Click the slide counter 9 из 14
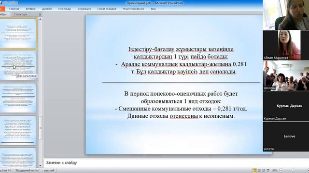The width and height of the screenshot is (309, 173). (x=5, y=171)
